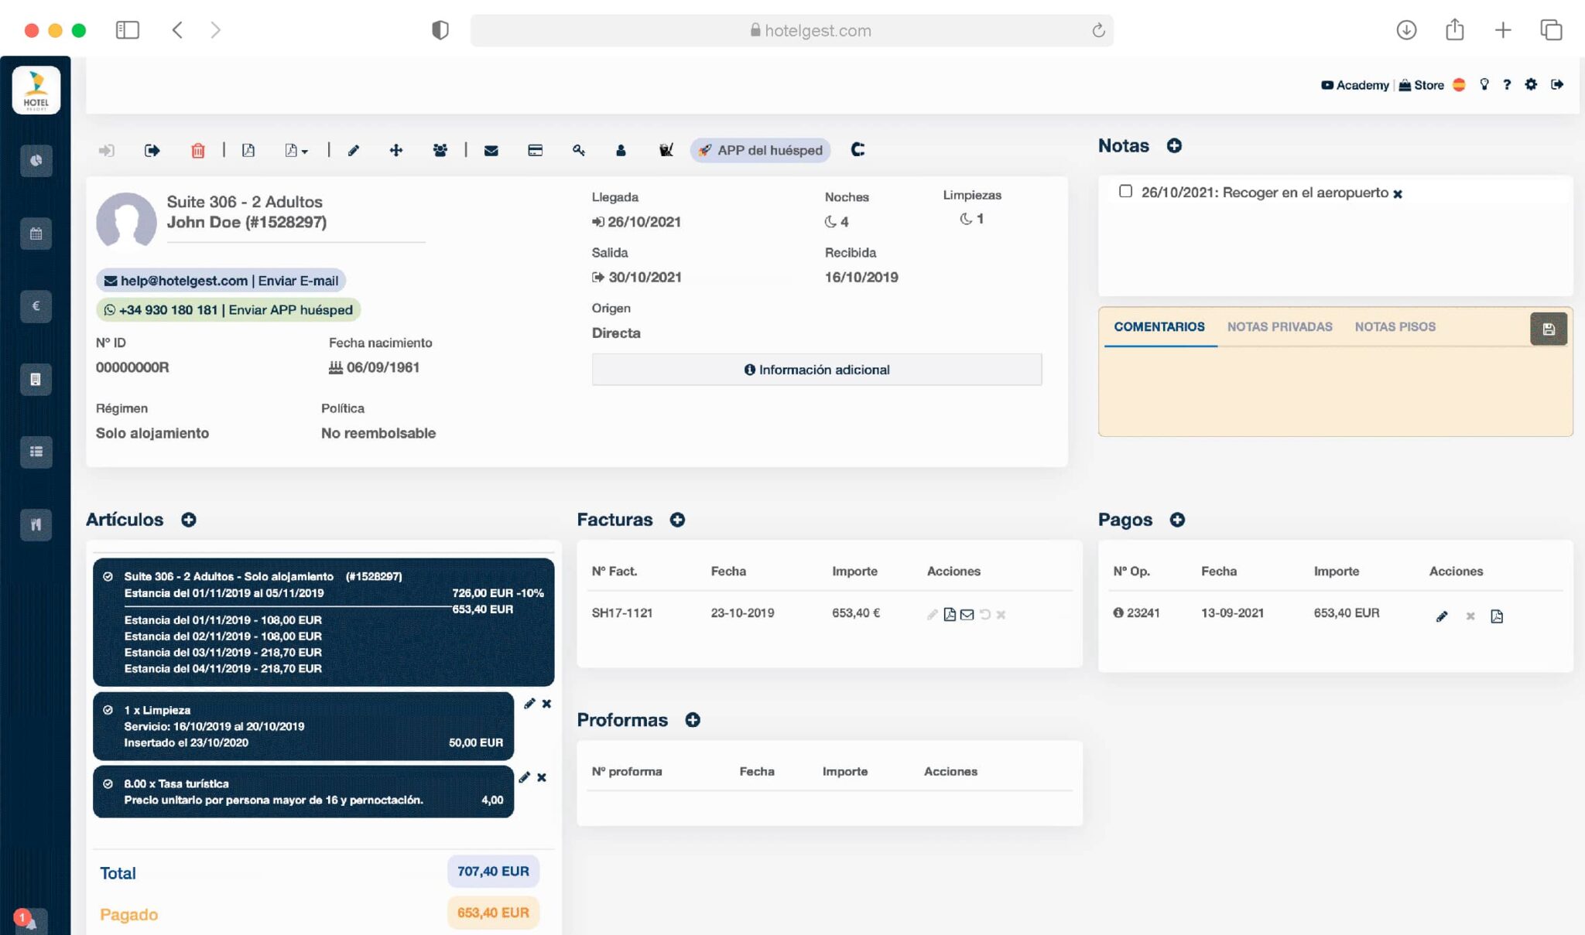The height and width of the screenshot is (935, 1585).
Task: Add a new article with plus icon
Action: pyautogui.click(x=189, y=520)
